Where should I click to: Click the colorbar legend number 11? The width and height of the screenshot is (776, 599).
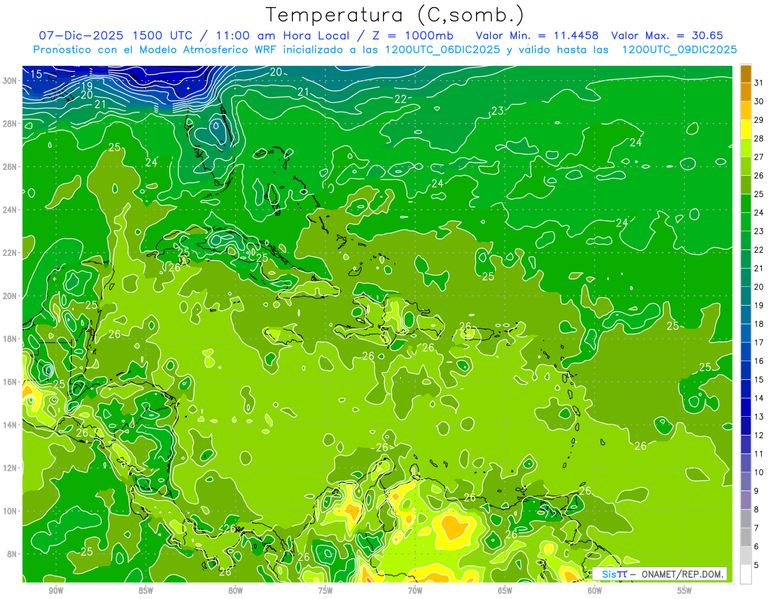(x=759, y=454)
